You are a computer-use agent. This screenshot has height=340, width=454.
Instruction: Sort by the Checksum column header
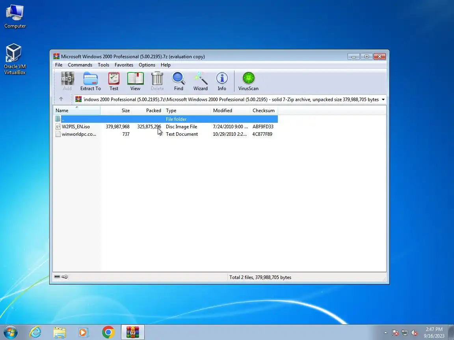point(264,111)
